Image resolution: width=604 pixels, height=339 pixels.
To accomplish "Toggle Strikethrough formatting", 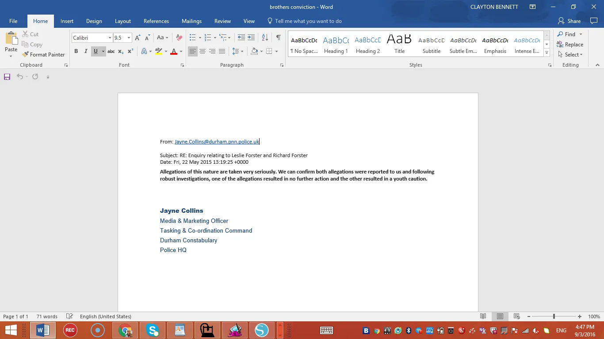I will 111,51.
